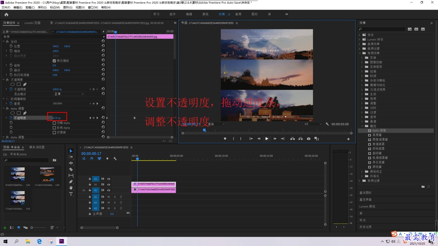Toggle V1 track visibility eye
Image resolution: width=438 pixels, height=246 pixels.
tap(109, 190)
